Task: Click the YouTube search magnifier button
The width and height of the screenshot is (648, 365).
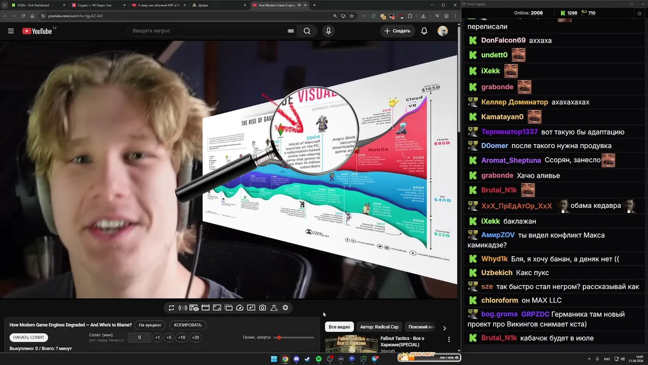Action: tap(307, 31)
